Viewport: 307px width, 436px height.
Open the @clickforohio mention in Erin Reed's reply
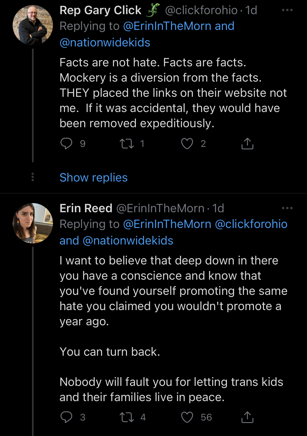[x=251, y=224]
